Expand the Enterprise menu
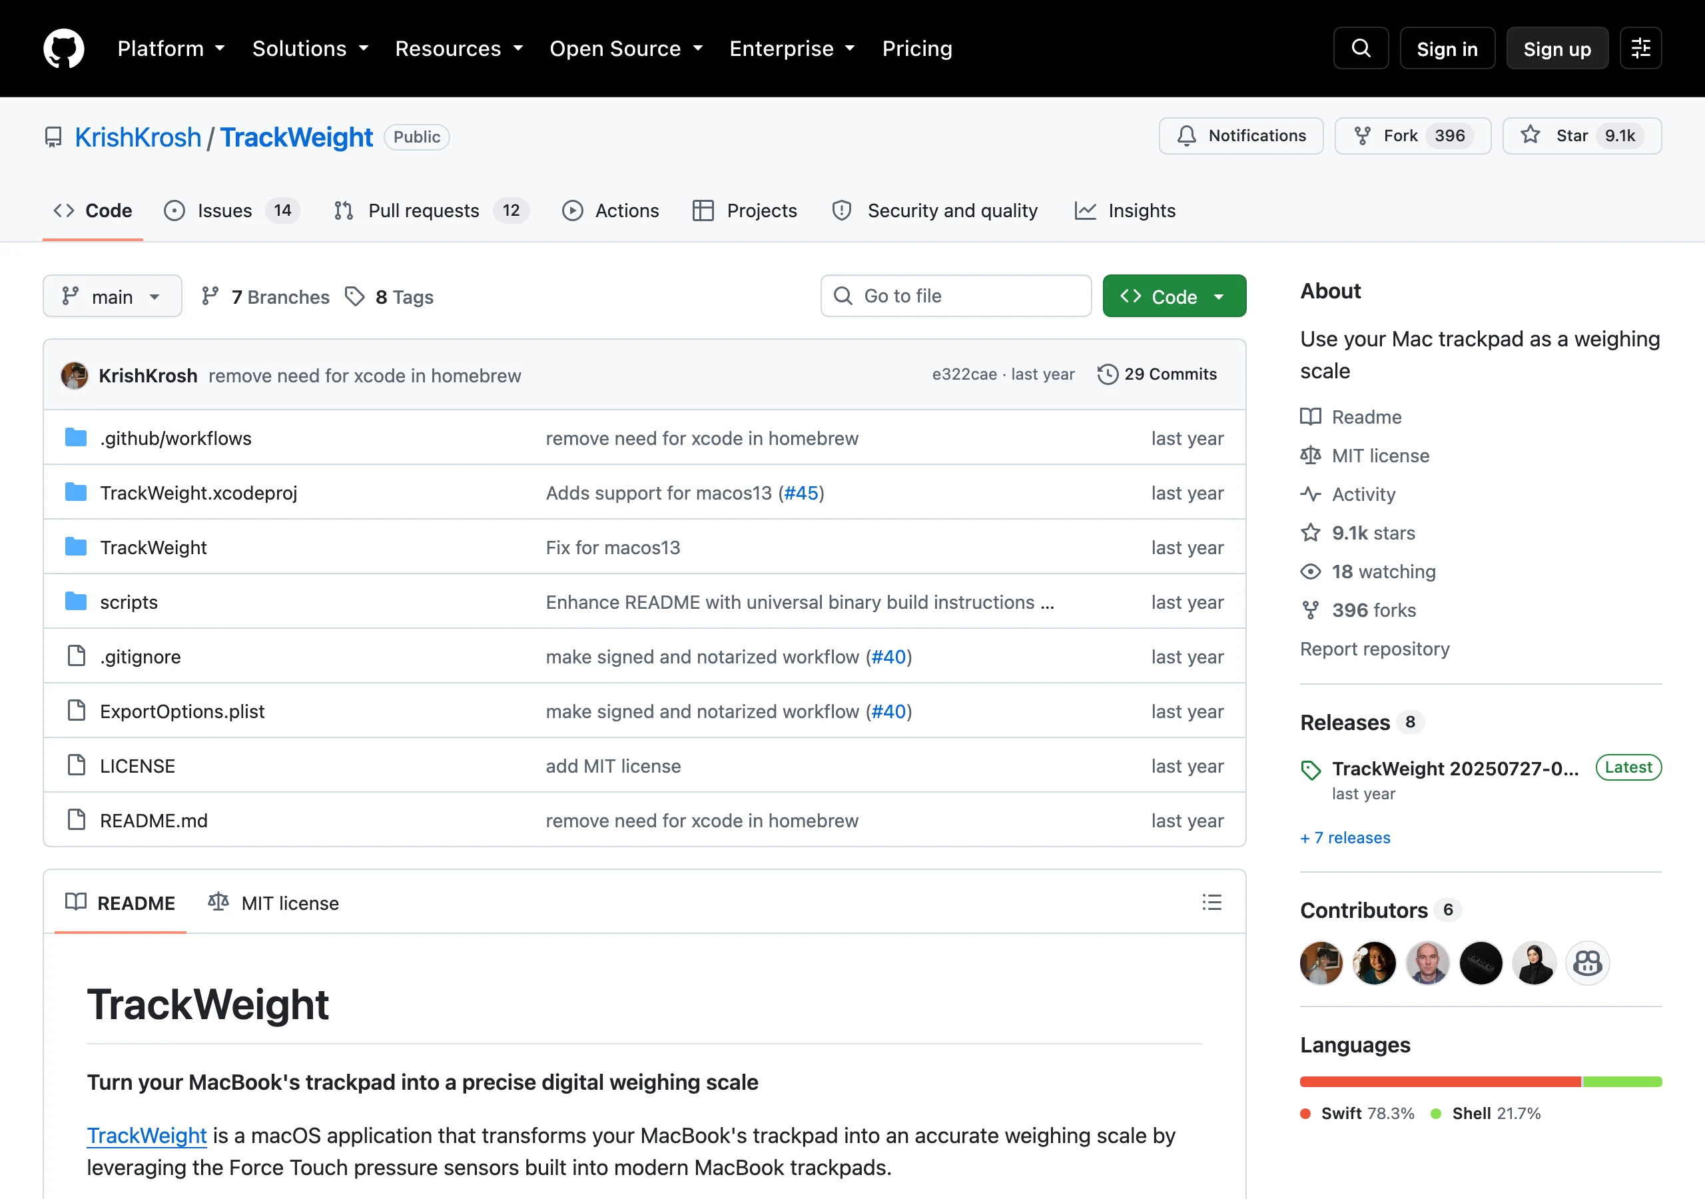 [x=793, y=48]
